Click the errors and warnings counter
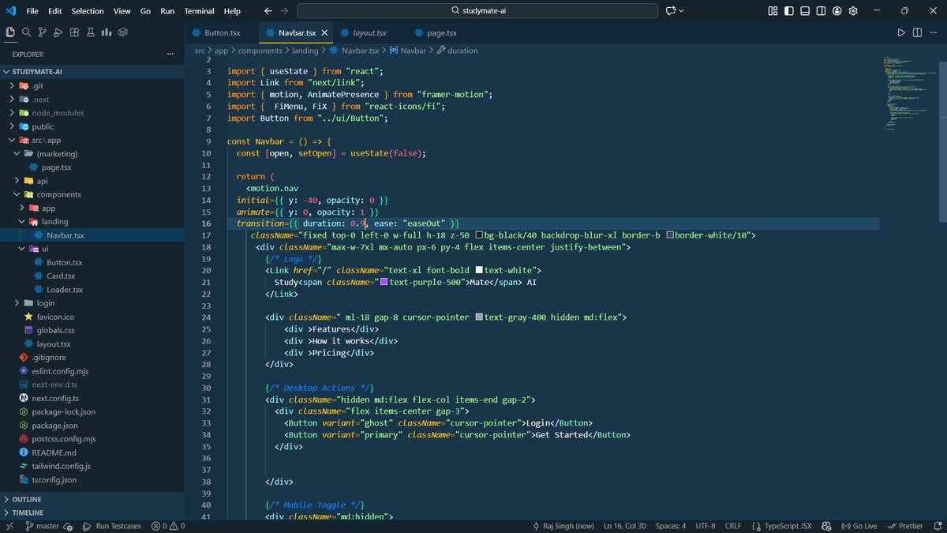 pos(168,526)
